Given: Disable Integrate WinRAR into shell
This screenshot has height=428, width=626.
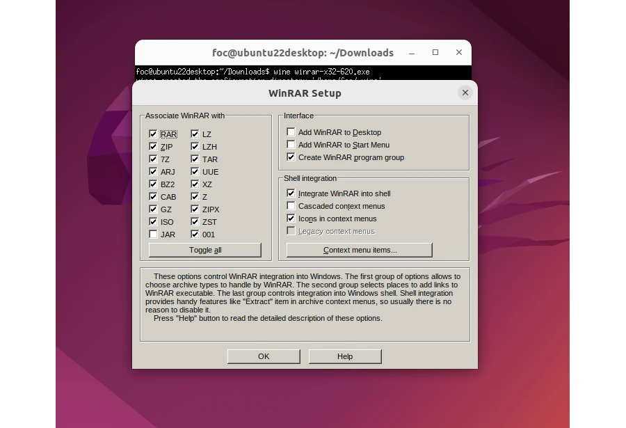Looking at the screenshot, I should [x=291, y=193].
